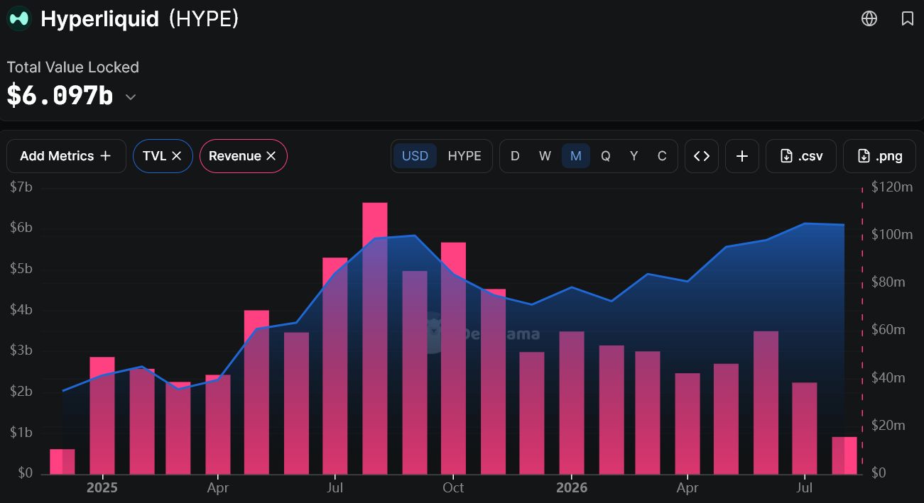
Task: Click the $6.097b TVL value
Action: click(60, 95)
